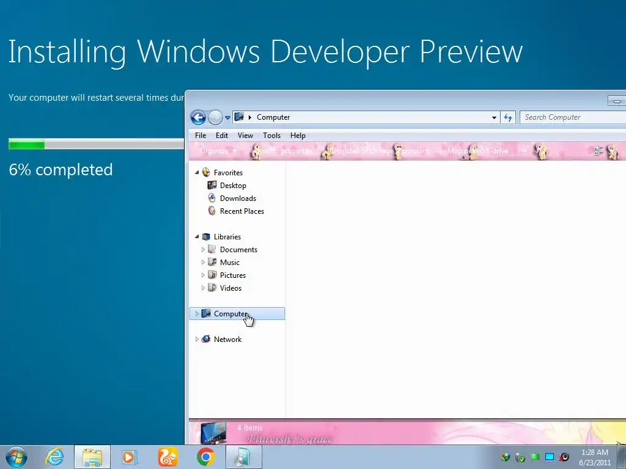Select Network in the navigation pane
This screenshot has width=626, height=469.
point(227,340)
